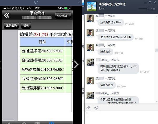158x124 pixels.
Task: Click the 查詢條件 button
Action: [x=63, y=16]
